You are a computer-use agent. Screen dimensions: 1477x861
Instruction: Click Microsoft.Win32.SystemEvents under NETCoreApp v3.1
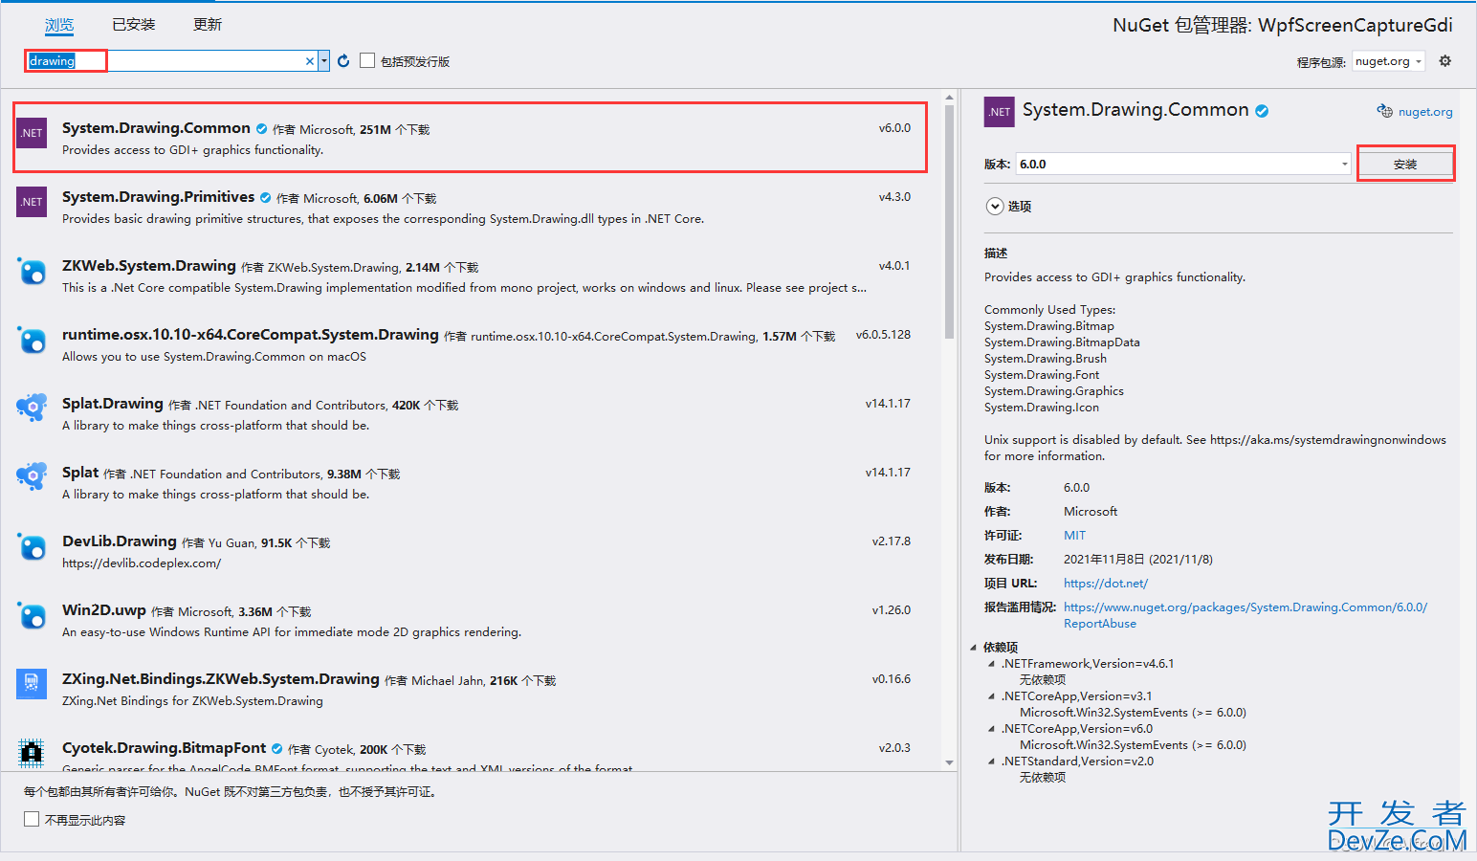[1133, 713]
